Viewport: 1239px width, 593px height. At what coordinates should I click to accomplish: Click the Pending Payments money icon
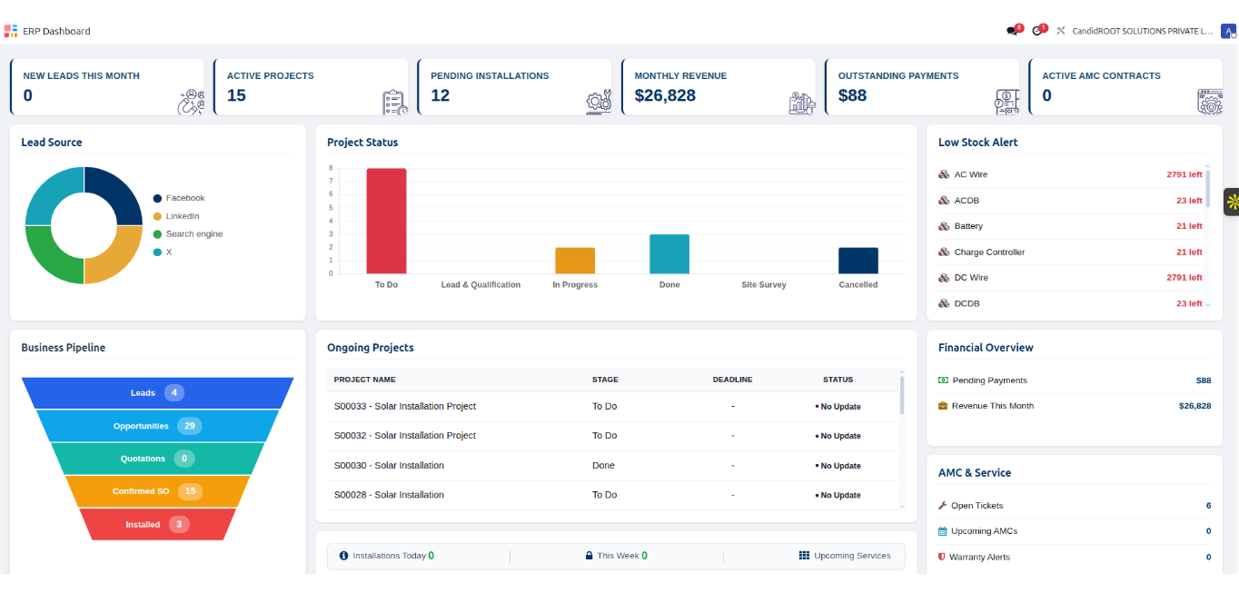[x=943, y=381]
